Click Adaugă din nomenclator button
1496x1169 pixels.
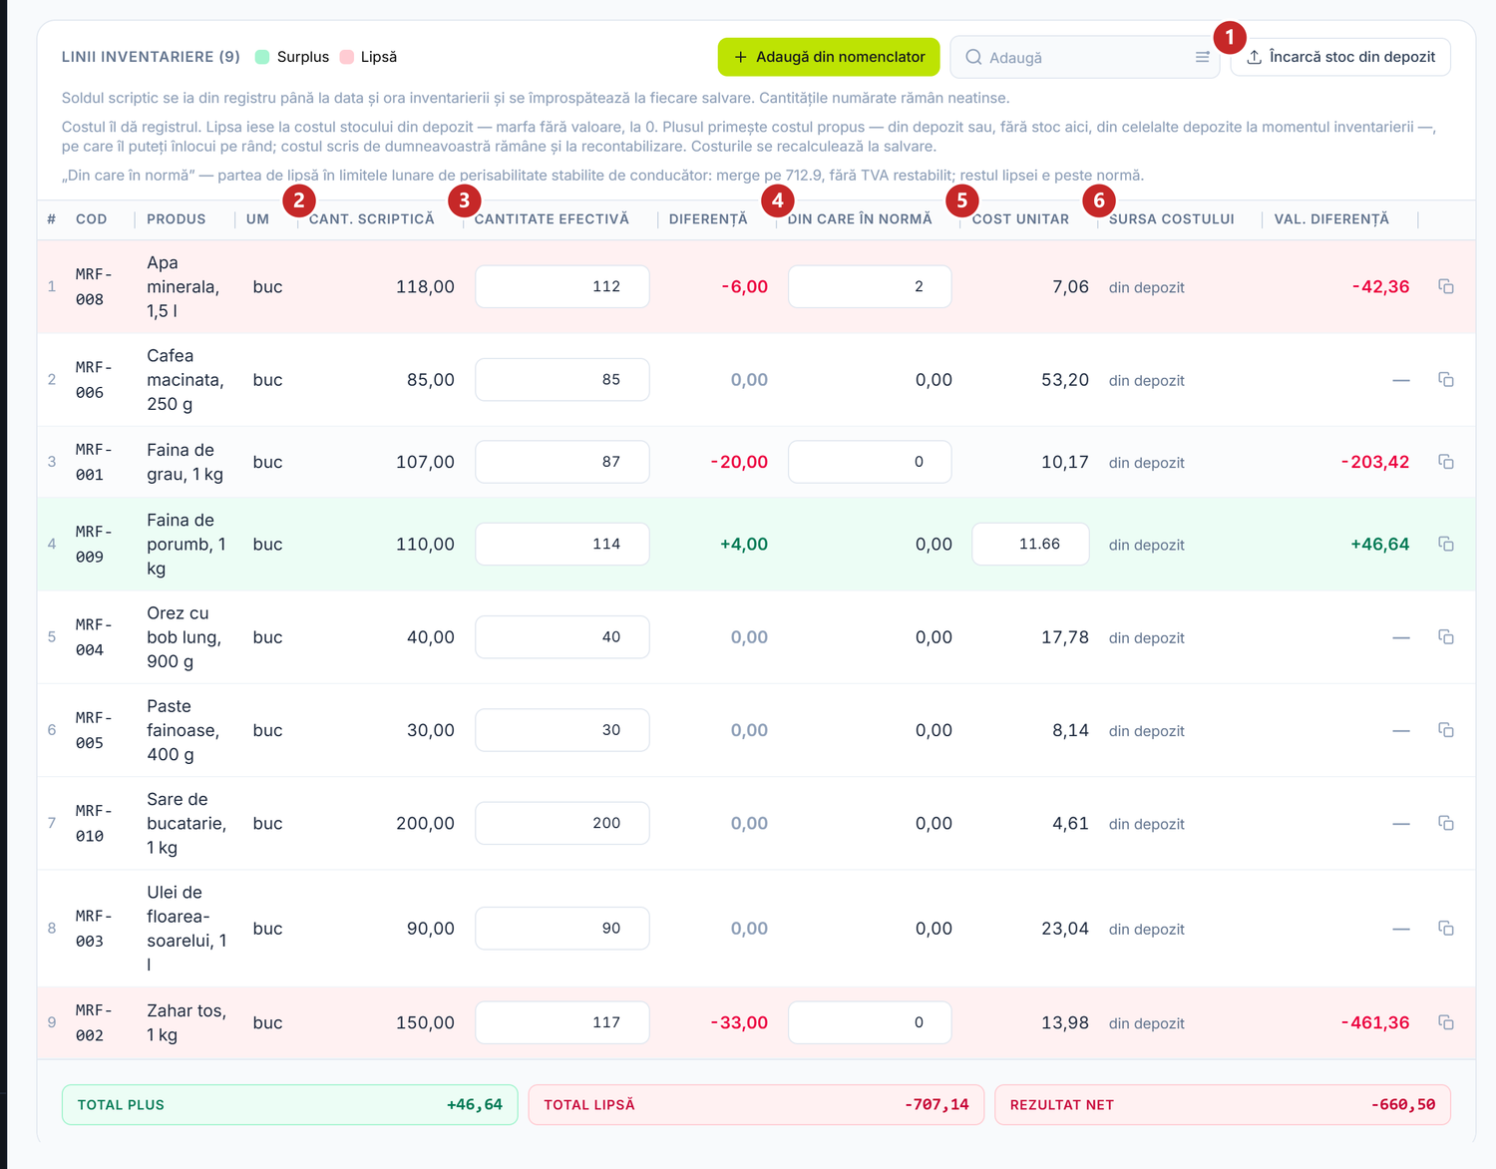[x=829, y=57]
